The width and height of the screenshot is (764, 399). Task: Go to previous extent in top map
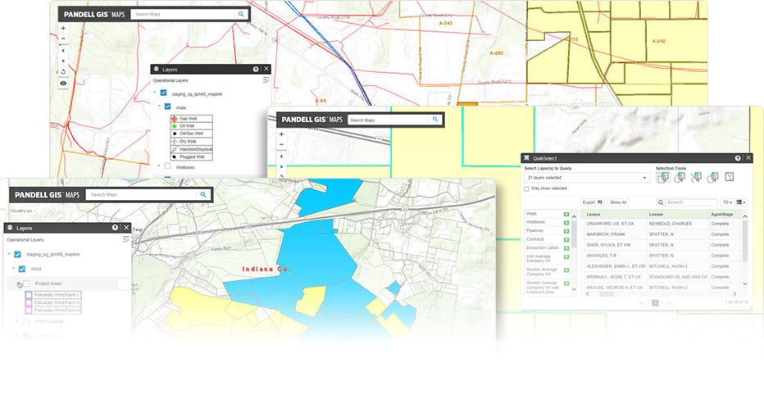[63, 50]
